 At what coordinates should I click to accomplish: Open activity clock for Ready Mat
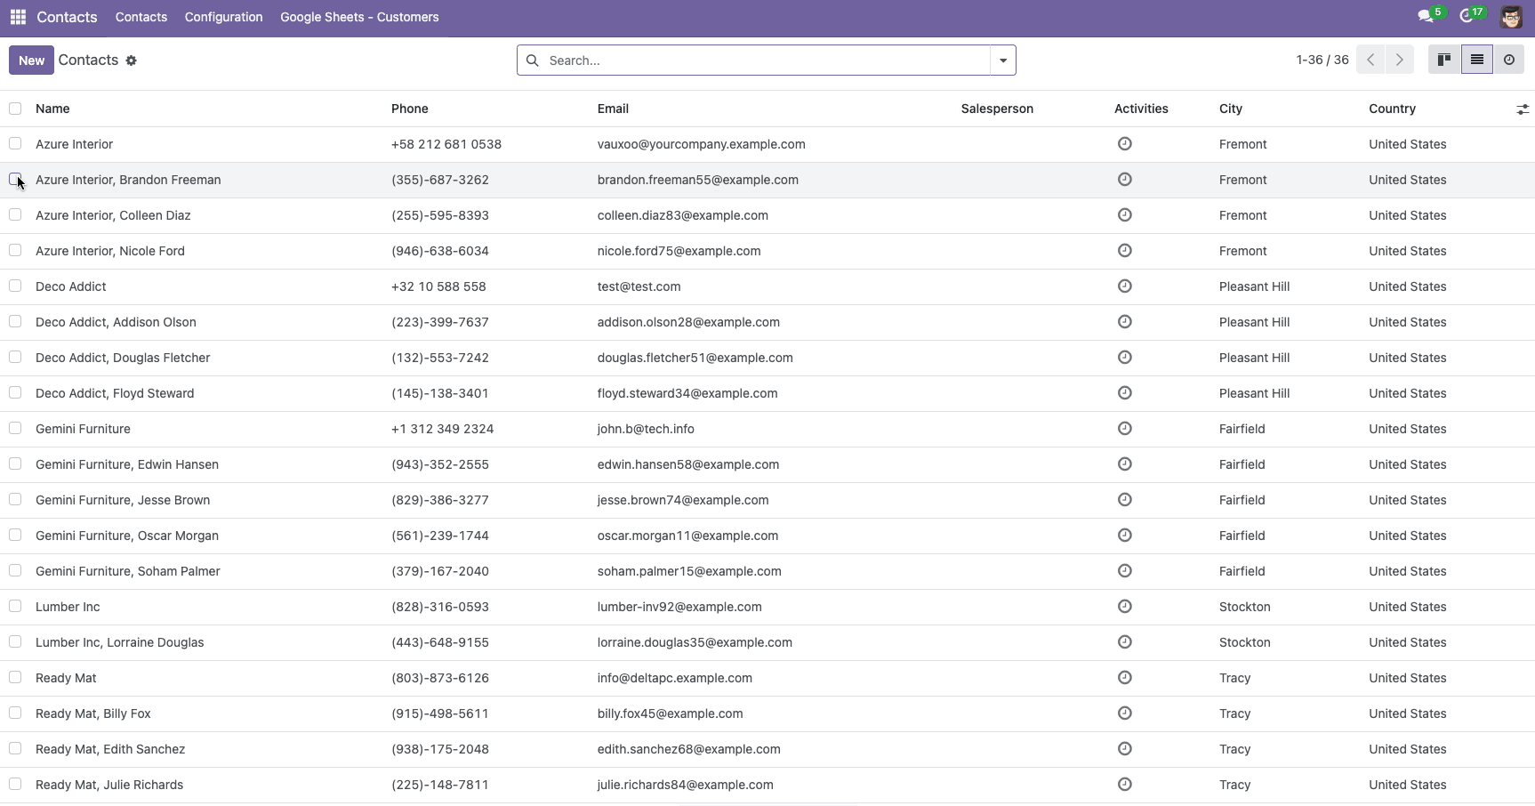1125,678
